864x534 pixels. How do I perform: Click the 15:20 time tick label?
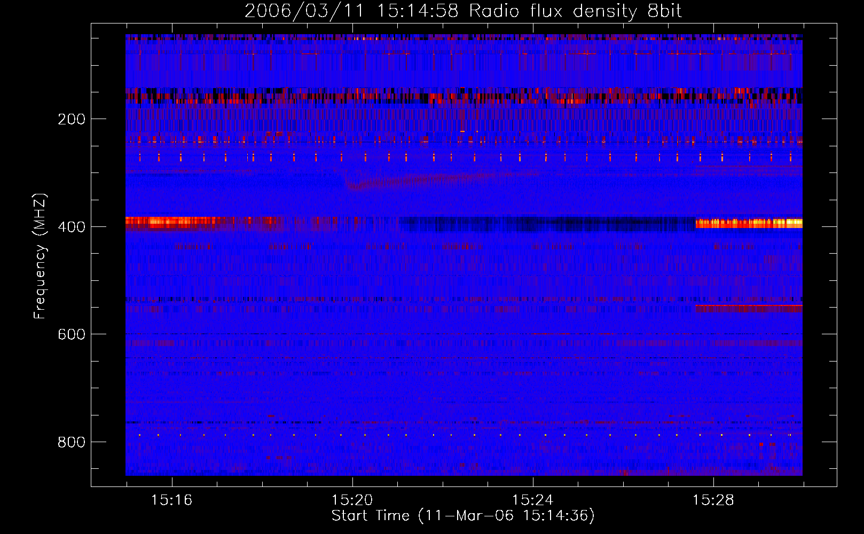352,500
